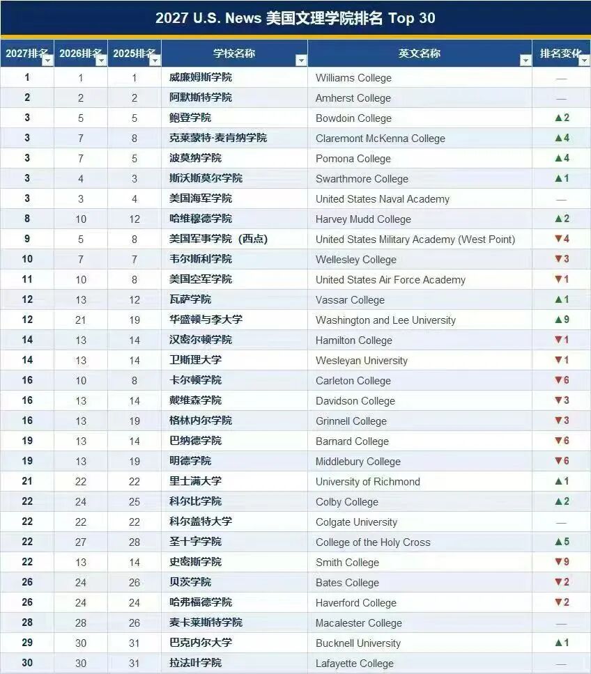Screen dimensions: 591x674
Task: Open the 2025排名 column filter dropdown
Action: coord(155,61)
